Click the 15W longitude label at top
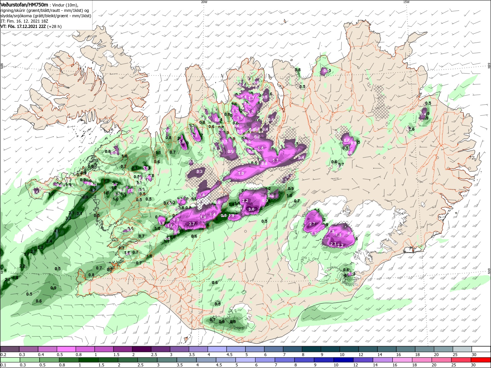 pos(406,2)
